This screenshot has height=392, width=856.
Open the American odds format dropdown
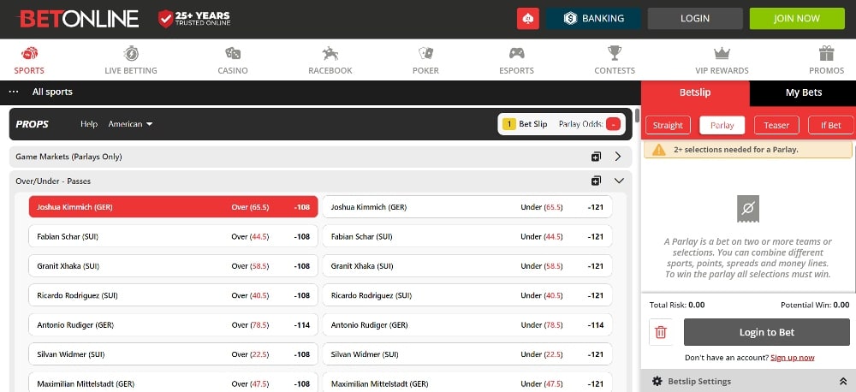(130, 124)
